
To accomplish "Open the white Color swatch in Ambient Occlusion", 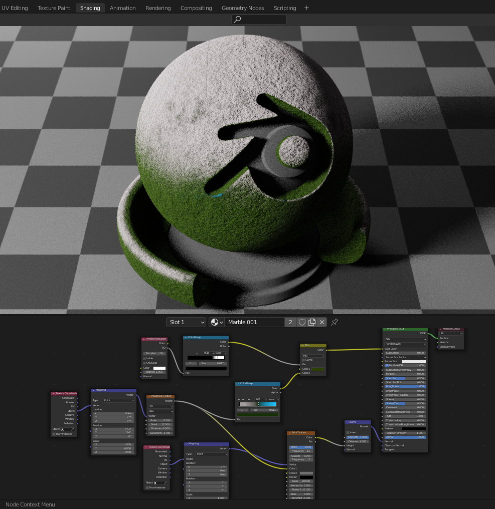I will 159,368.
